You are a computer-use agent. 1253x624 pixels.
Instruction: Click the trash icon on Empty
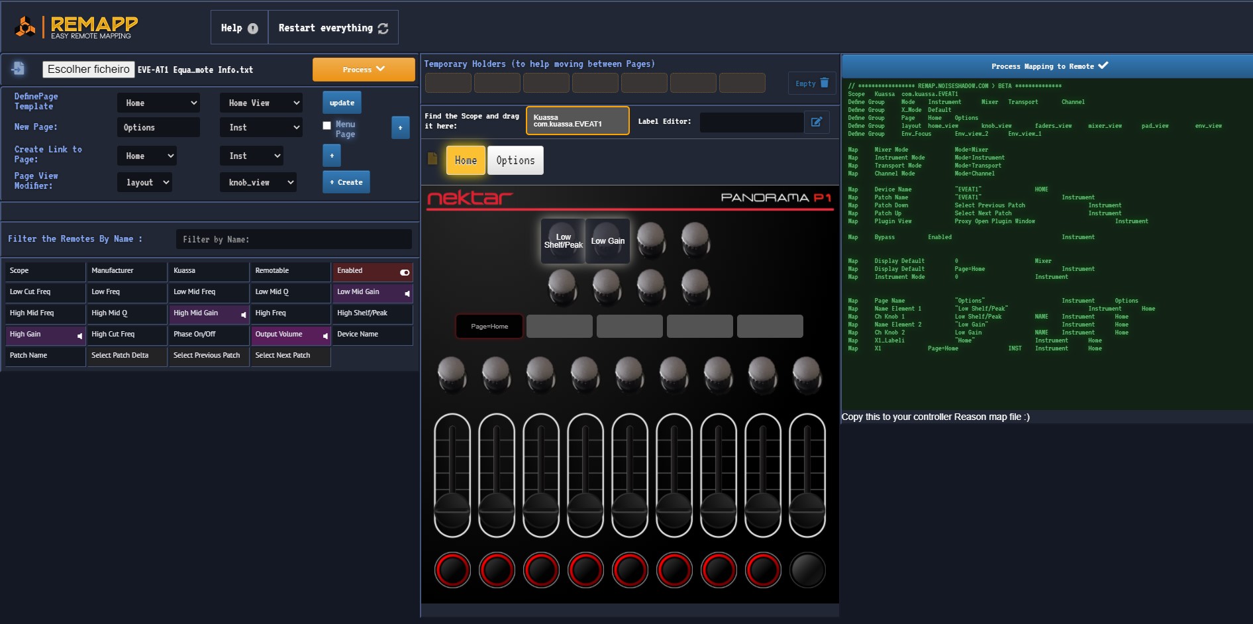825,83
